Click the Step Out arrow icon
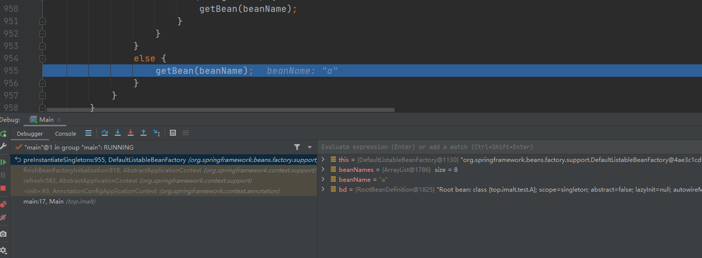Viewport: 702px width, 258px height. [x=144, y=133]
